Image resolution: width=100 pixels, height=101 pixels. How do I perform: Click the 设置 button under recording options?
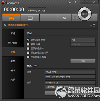pos(83,61)
